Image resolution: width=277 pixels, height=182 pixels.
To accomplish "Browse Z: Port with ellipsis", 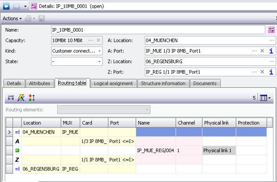I will tap(254, 72).
